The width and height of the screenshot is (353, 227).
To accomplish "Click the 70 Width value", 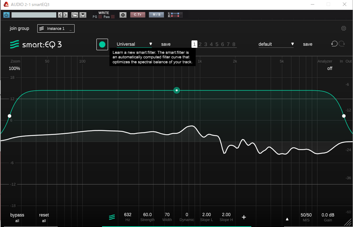I will pos(167,215).
